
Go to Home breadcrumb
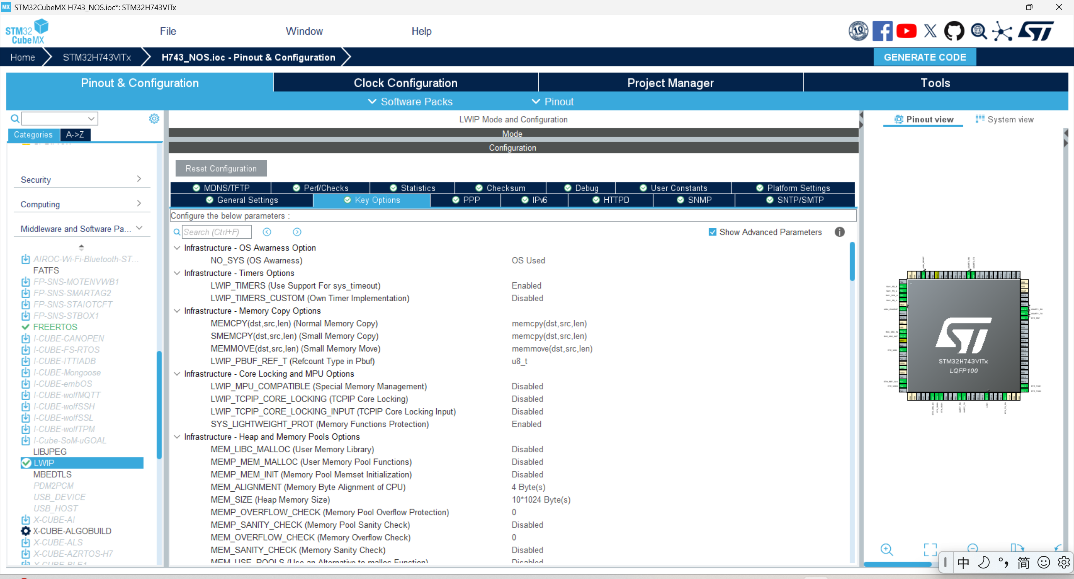[23, 57]
